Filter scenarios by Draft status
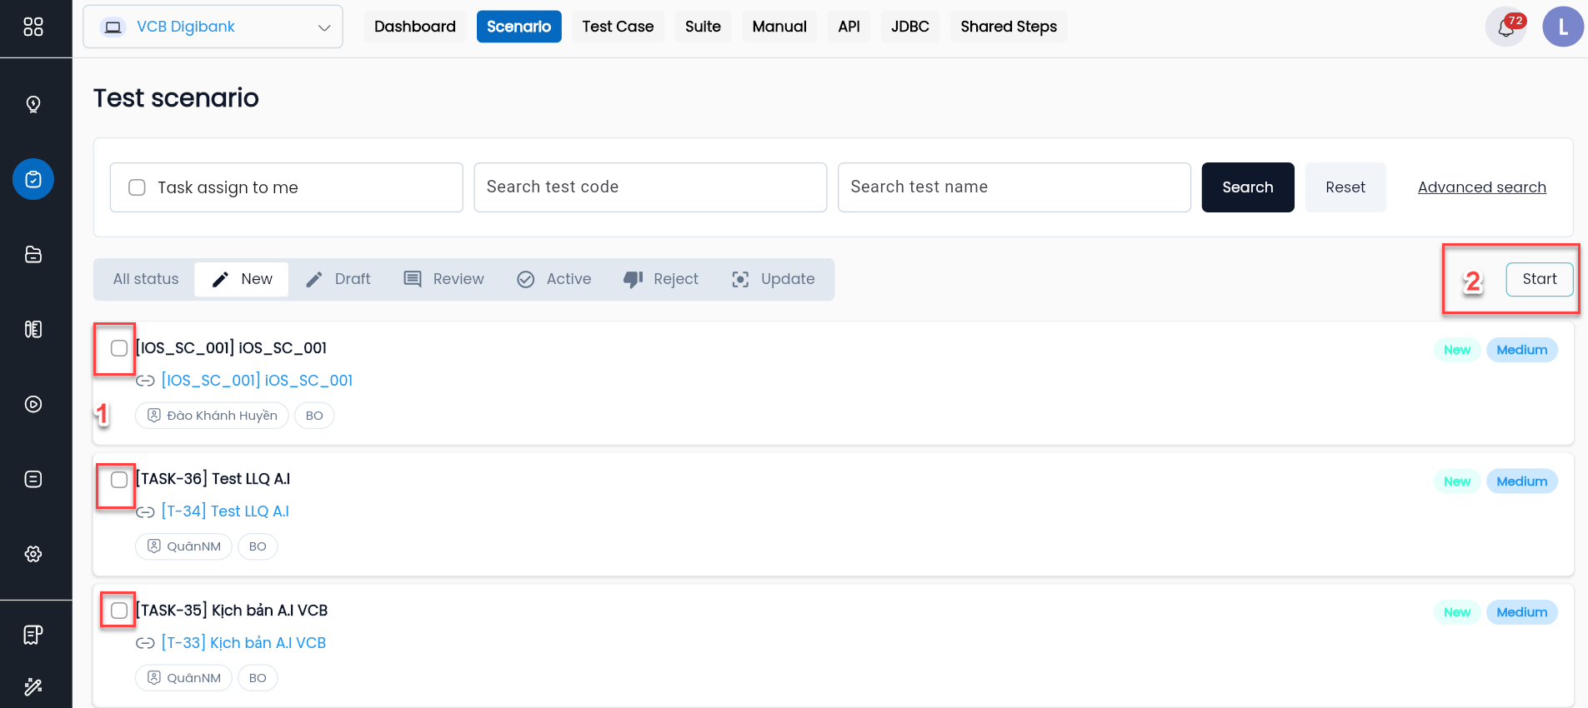 338,279
